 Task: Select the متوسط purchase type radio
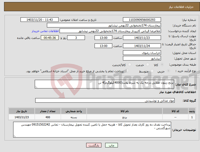pyautogui.click(x=152, y=71)
